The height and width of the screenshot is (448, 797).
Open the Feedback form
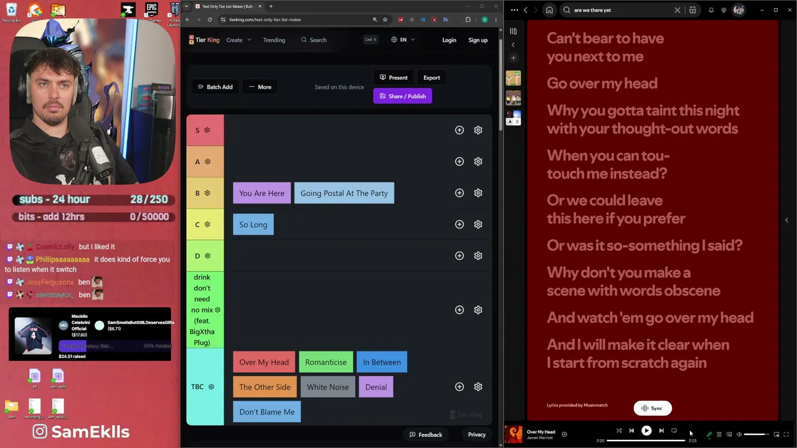[x=426, y=435]
